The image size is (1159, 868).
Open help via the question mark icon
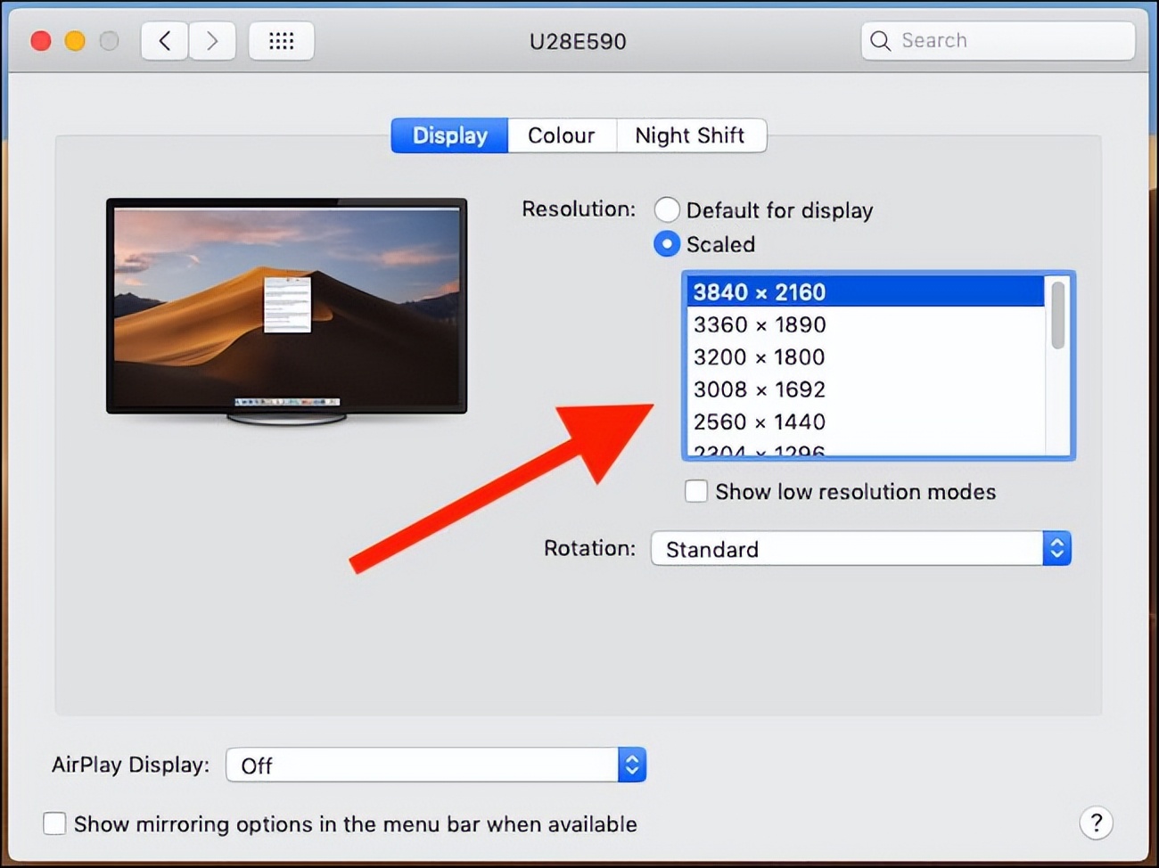pyautogui.click(x=1096, y=823)
